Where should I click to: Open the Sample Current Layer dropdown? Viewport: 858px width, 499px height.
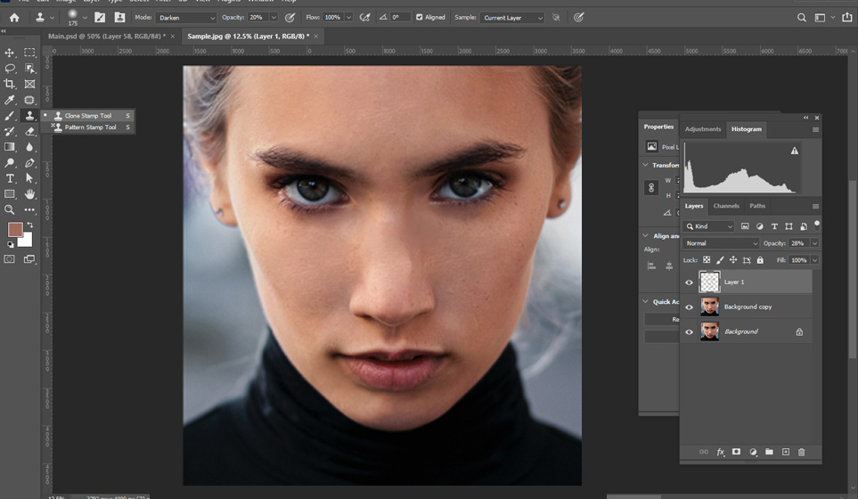tap(512, 18)
